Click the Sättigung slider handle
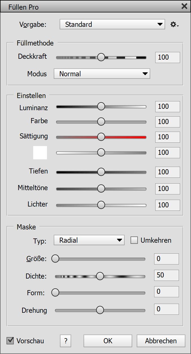This screenshot has height=354, width=191. tap(101, 137)
